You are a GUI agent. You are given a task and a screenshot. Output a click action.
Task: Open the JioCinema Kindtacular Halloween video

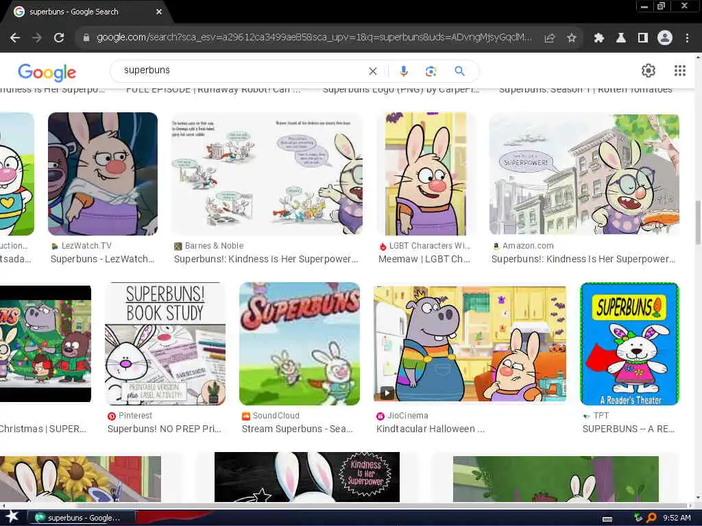(x=470, y=344)
